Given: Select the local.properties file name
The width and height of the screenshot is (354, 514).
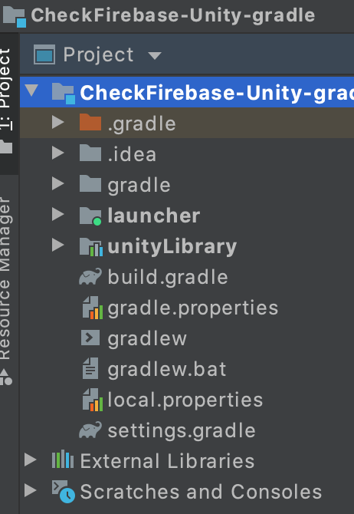Looking at the screenshot, I should [185, 401].
